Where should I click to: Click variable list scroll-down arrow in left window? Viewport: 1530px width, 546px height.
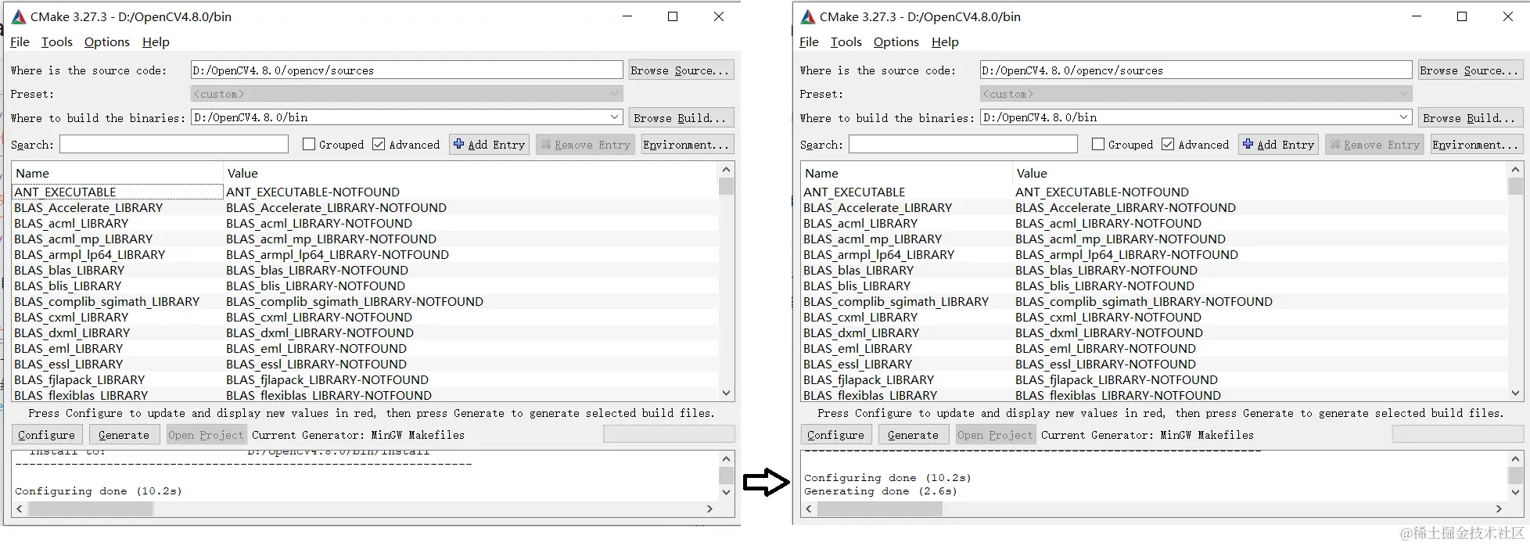click(726, 393)
